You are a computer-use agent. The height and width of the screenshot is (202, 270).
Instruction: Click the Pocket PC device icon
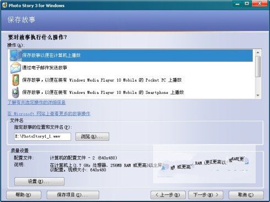15,80
